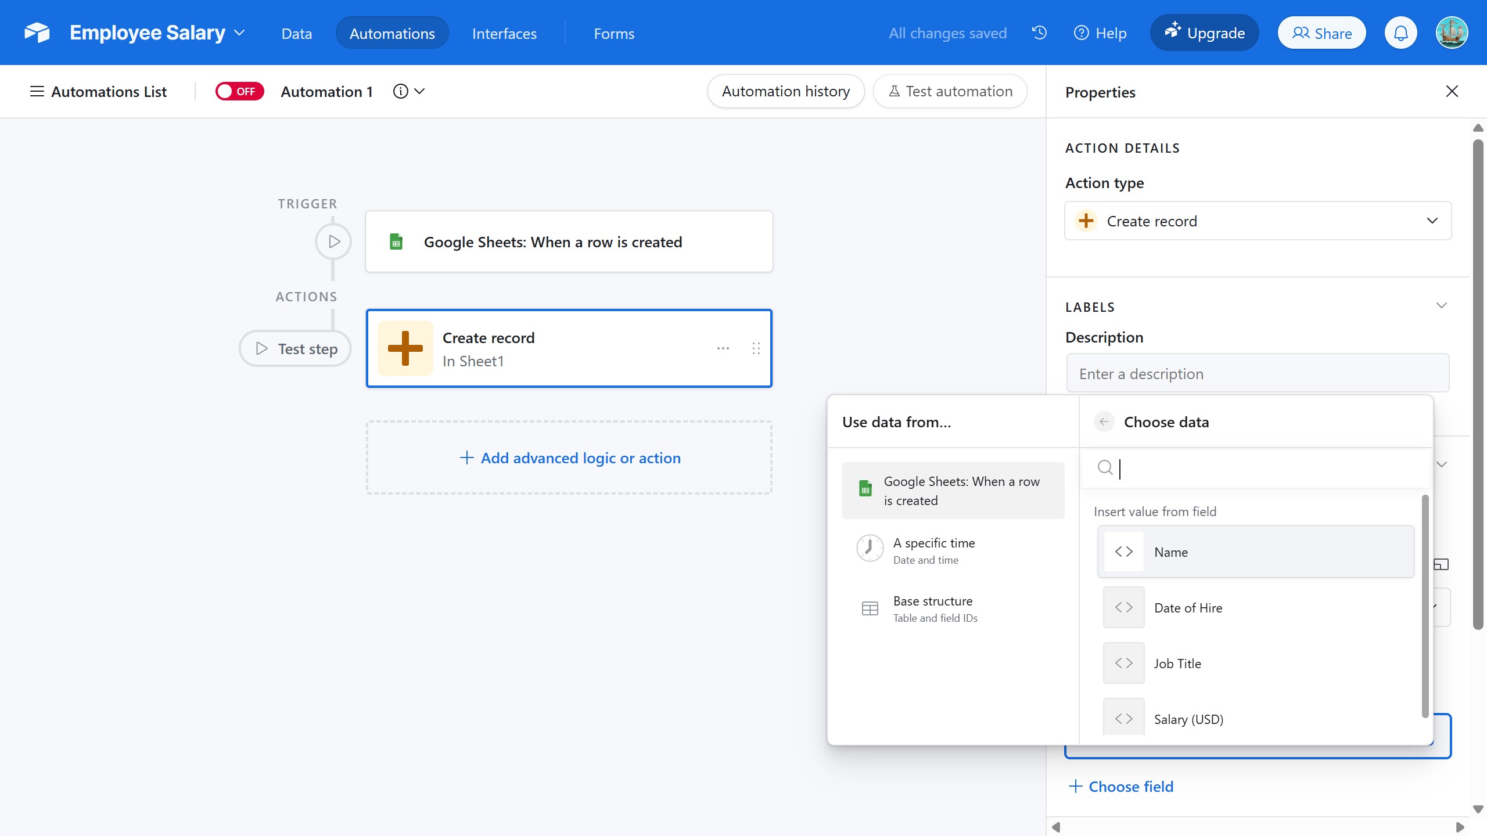
Task: Toggle the automation OFF switch on
Action: click(x=239, y=91)
